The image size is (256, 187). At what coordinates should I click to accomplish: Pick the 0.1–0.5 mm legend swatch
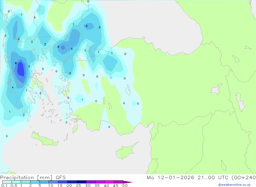(x=7, y=182)
